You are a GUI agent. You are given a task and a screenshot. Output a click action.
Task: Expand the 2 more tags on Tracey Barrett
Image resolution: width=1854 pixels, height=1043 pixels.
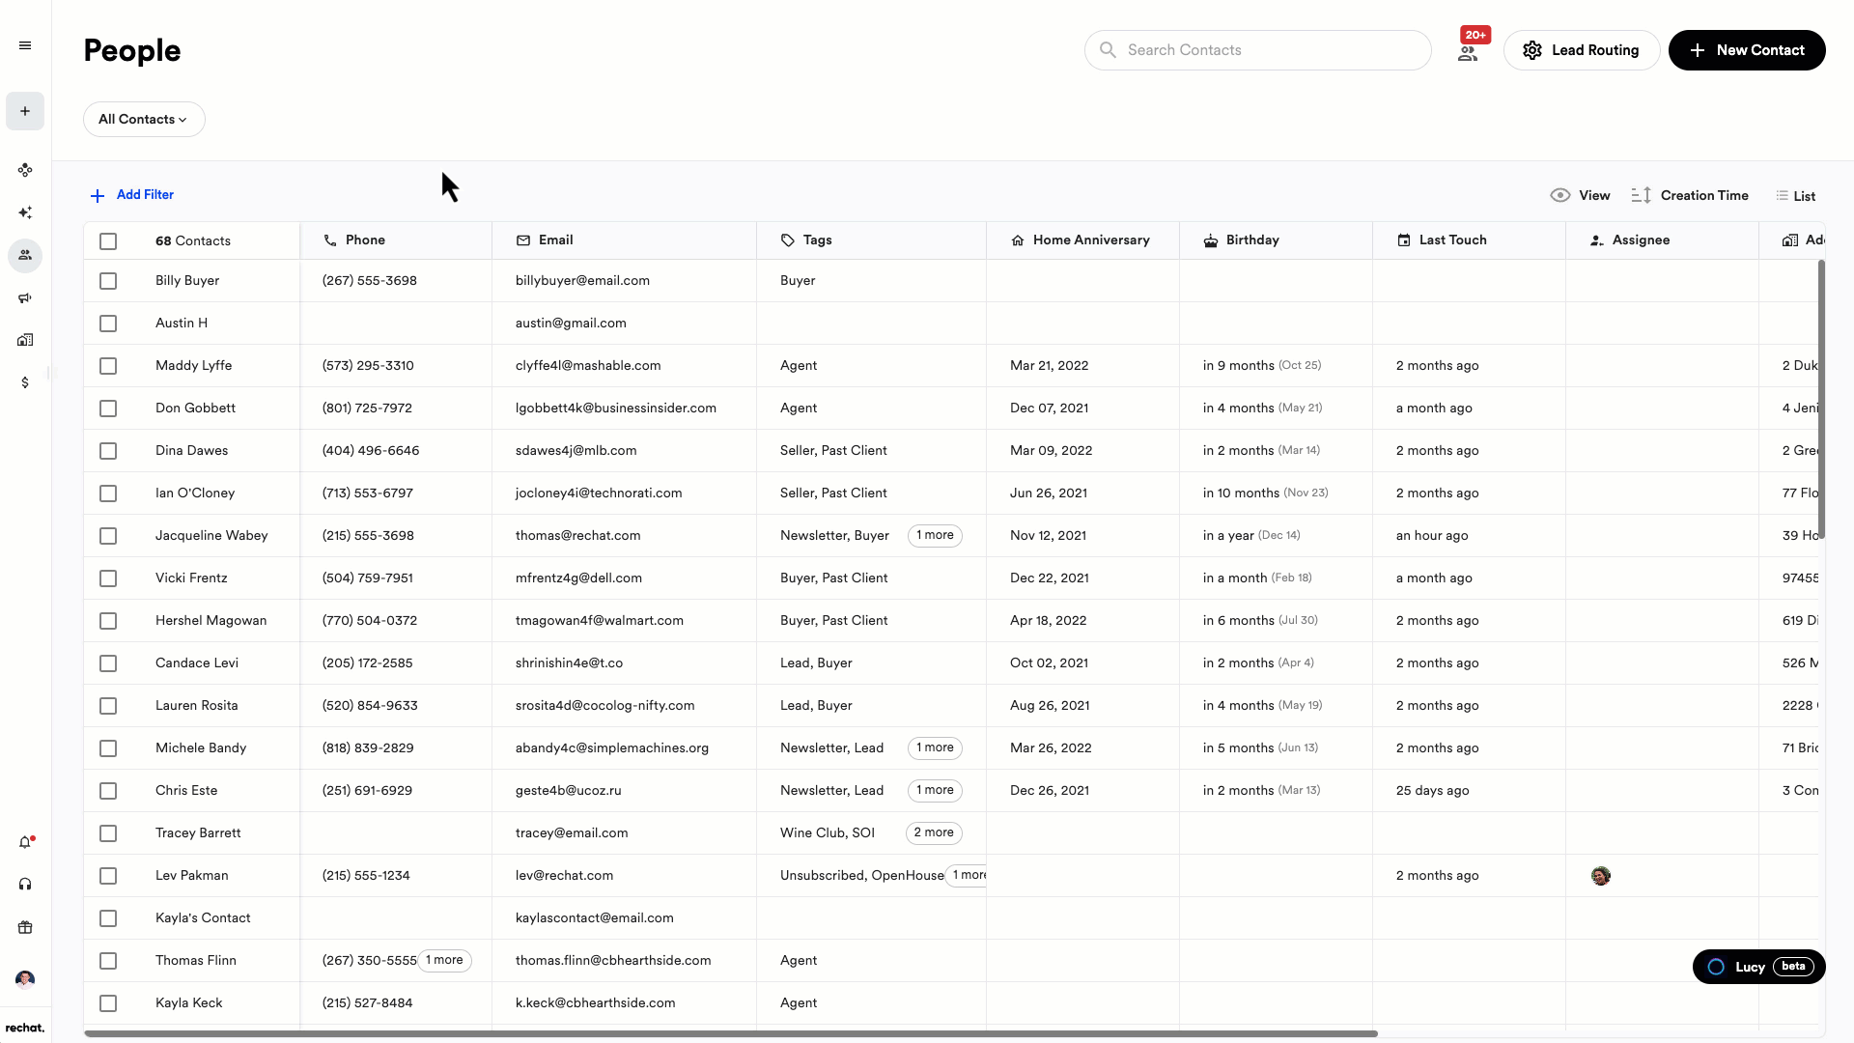(x=933, y=832)
